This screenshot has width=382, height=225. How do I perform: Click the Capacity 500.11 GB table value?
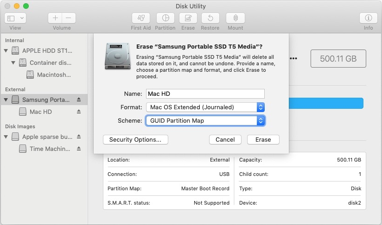point(349,160)
